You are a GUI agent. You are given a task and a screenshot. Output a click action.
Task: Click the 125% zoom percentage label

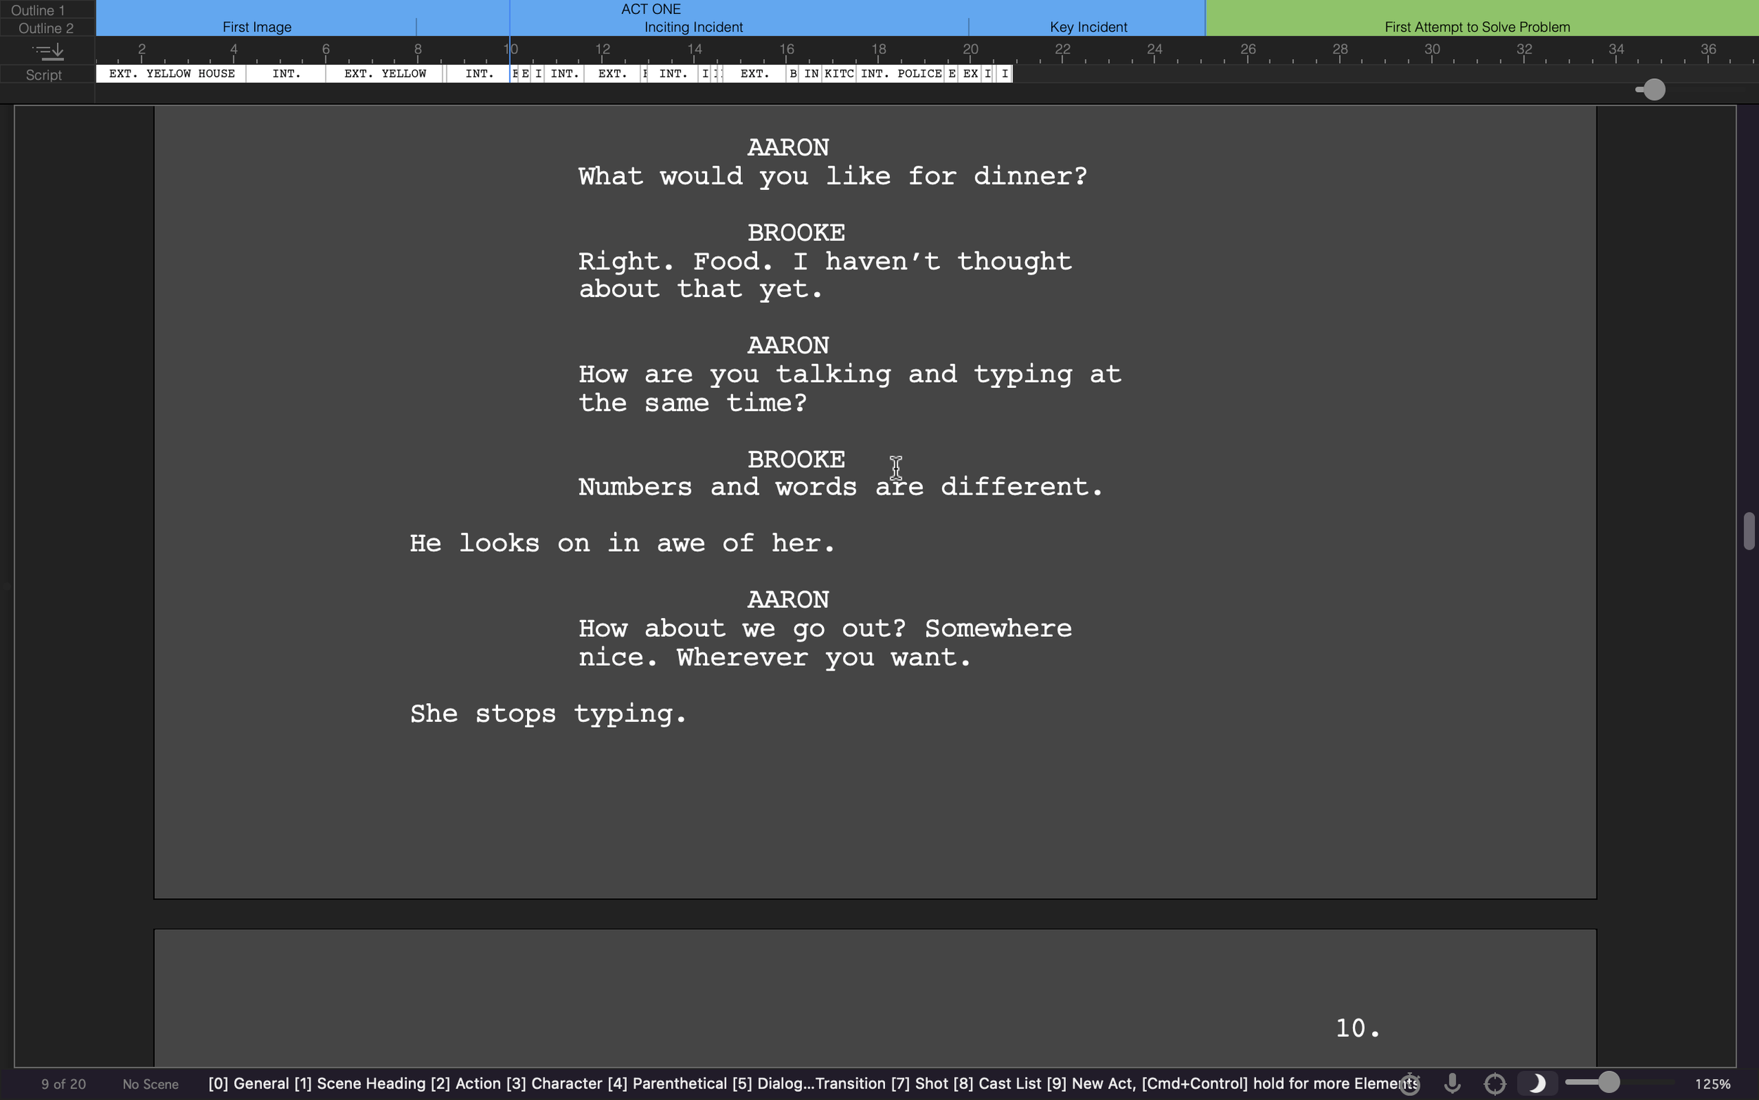1712,1084
